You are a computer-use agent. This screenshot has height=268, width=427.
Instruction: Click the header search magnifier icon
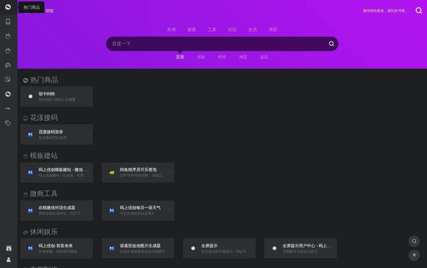419,10
